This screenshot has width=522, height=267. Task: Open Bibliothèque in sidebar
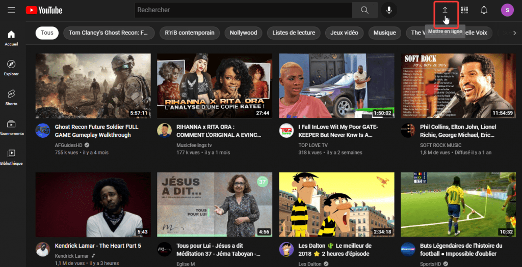[11, 158]
